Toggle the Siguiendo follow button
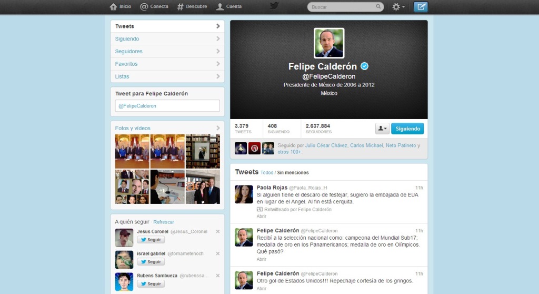The height and width of the screenshot is (294, 539). pyautogui.click(x=407, y=129)
